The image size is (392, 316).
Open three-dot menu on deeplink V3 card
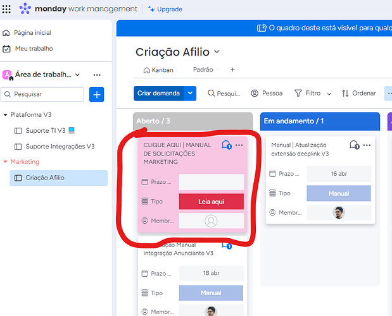tap(367, 145)
